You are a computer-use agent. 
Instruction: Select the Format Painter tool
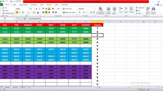click(8, 13)
